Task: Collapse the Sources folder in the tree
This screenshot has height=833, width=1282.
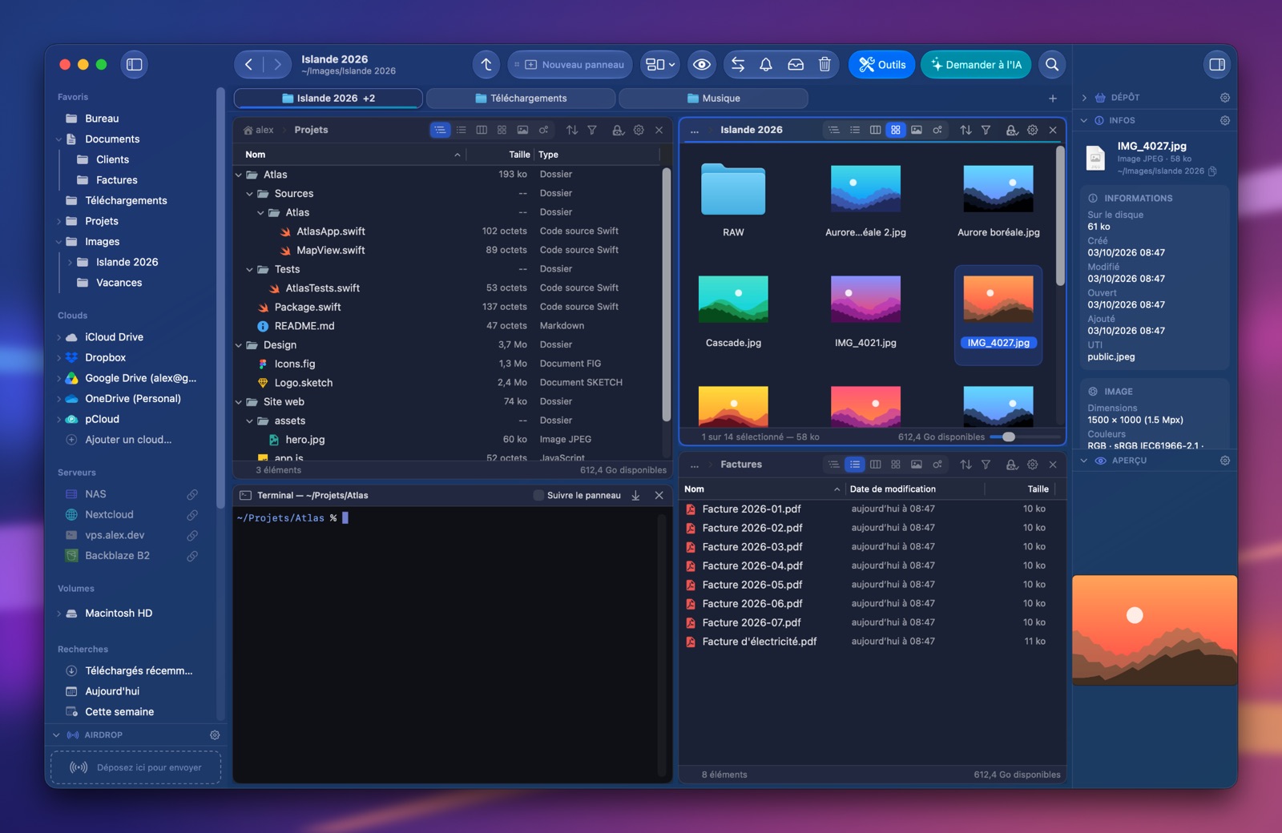Action: pyautogui.click(x=249, y=194)
